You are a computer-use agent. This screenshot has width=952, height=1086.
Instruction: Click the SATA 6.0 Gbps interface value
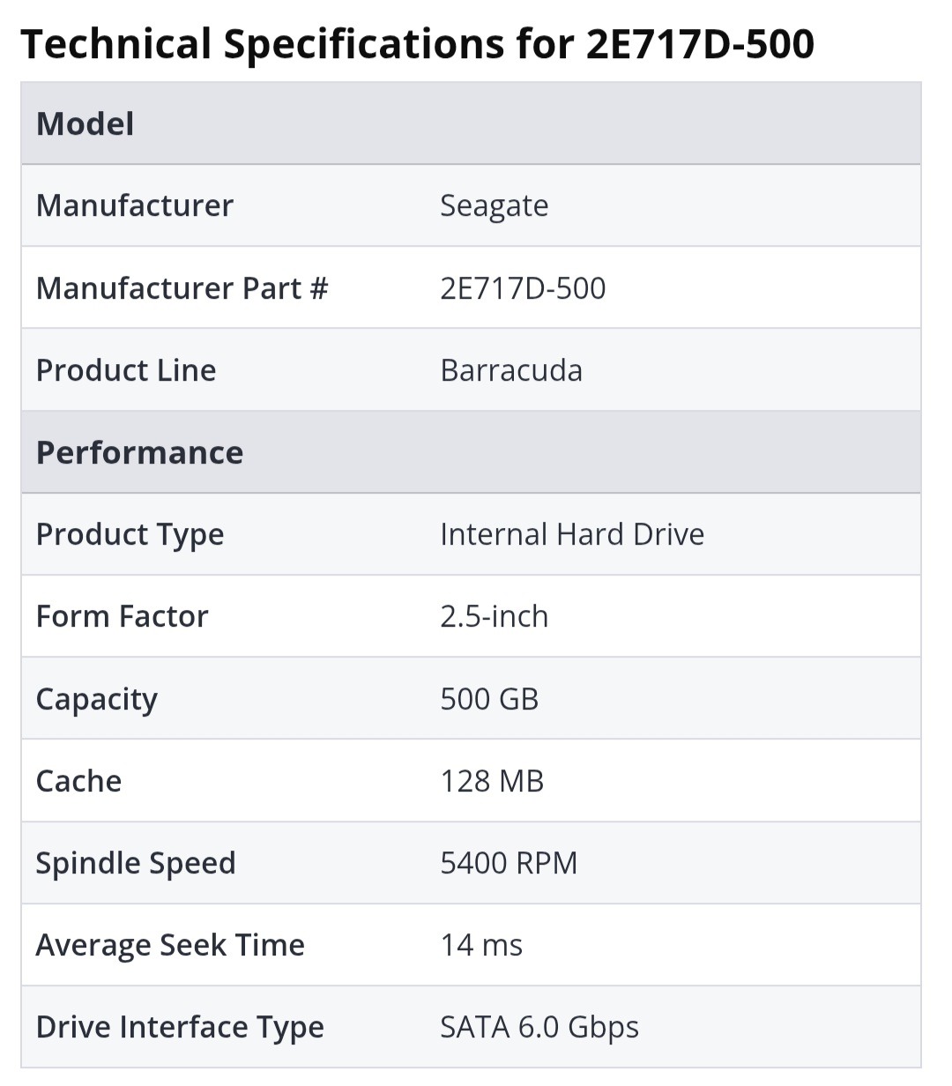tap(539, 1027)
